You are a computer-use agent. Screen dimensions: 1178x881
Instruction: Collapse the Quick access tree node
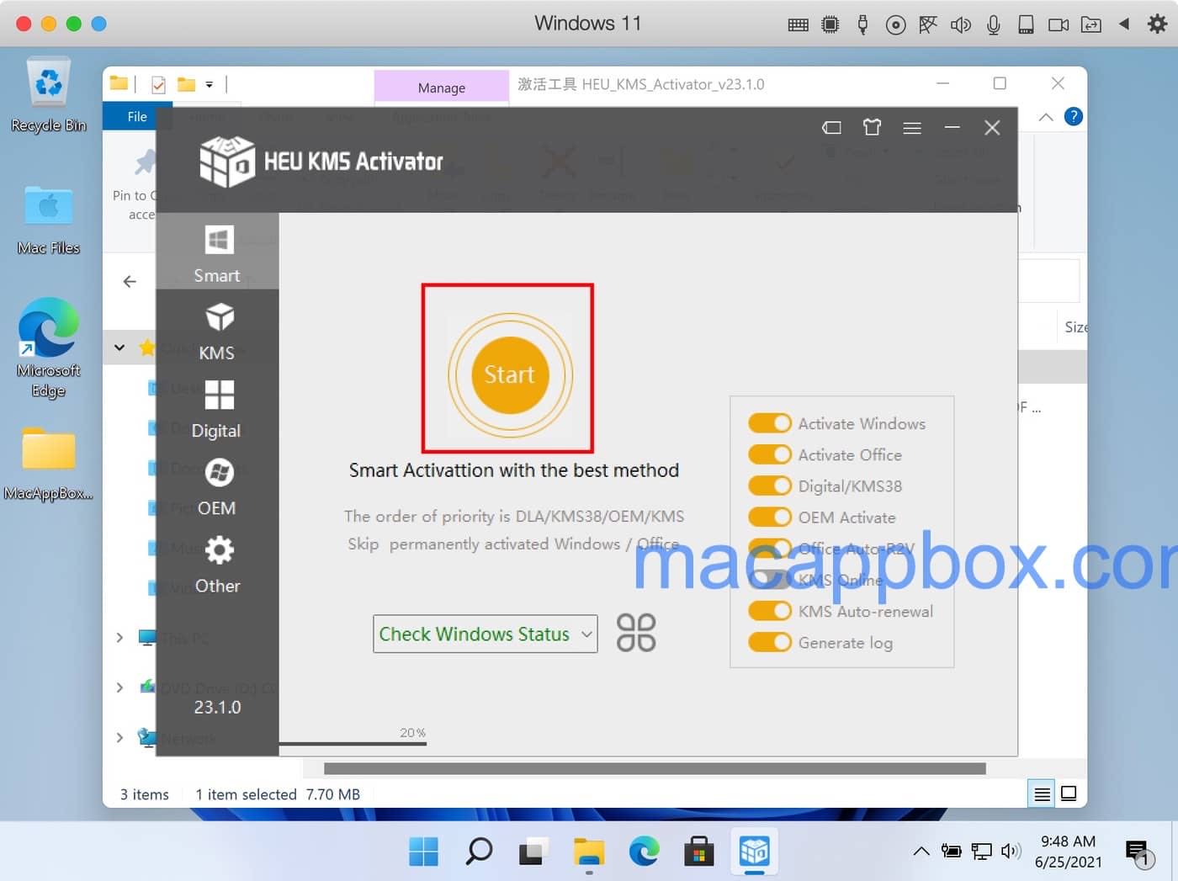[x=119, y=347]
